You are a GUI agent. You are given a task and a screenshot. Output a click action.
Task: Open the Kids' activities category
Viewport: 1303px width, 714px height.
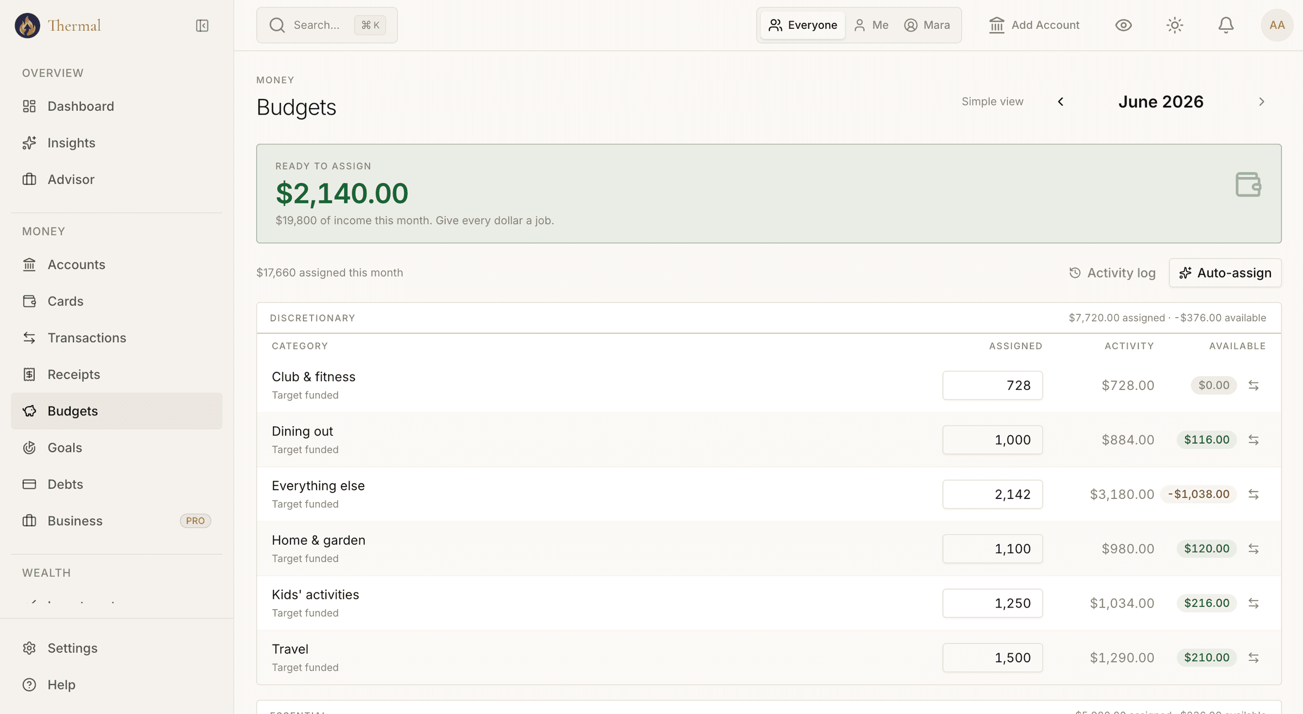315,595
